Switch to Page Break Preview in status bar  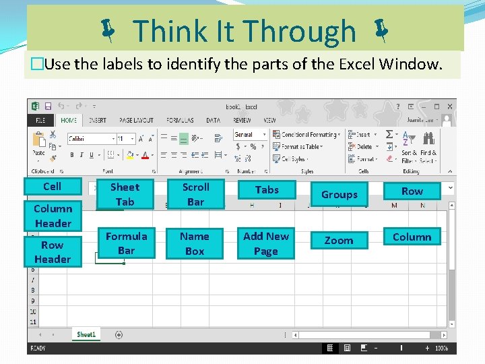[364, 348]
